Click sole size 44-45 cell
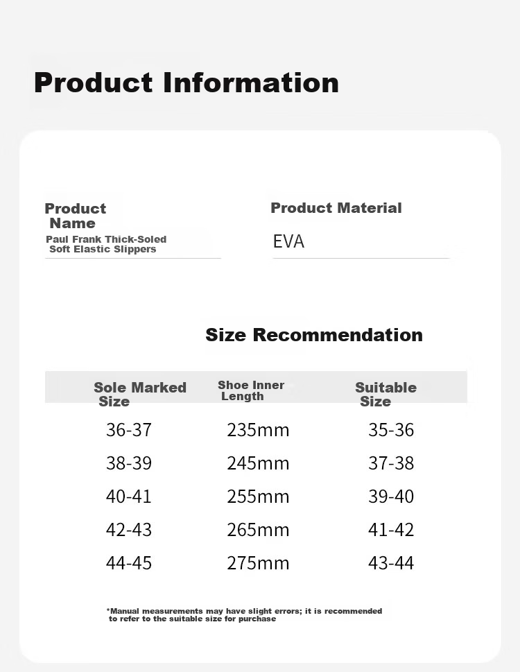520x672 pixels. 129,562
